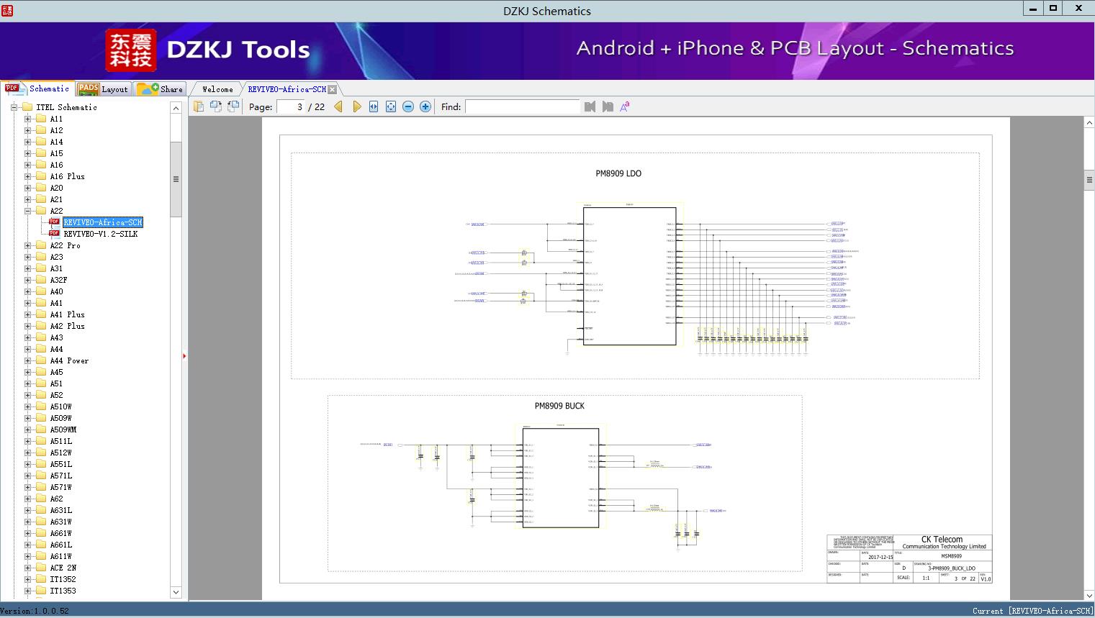1095x618 pixels.
Task: Click the fit width icon
Action: [x=374, y=106]
